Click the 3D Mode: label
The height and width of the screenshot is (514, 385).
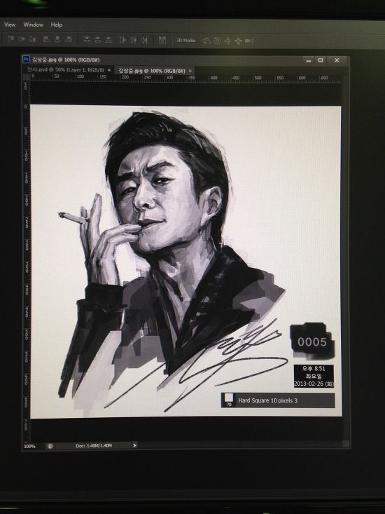(x=186, y=40)
